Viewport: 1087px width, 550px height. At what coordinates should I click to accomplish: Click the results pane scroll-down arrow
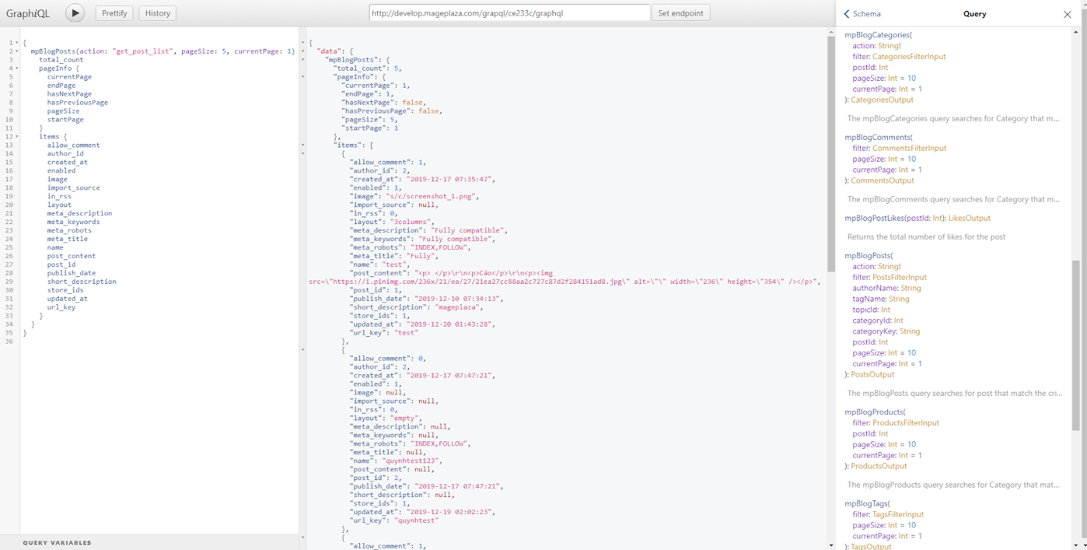(x=831, y=545)
